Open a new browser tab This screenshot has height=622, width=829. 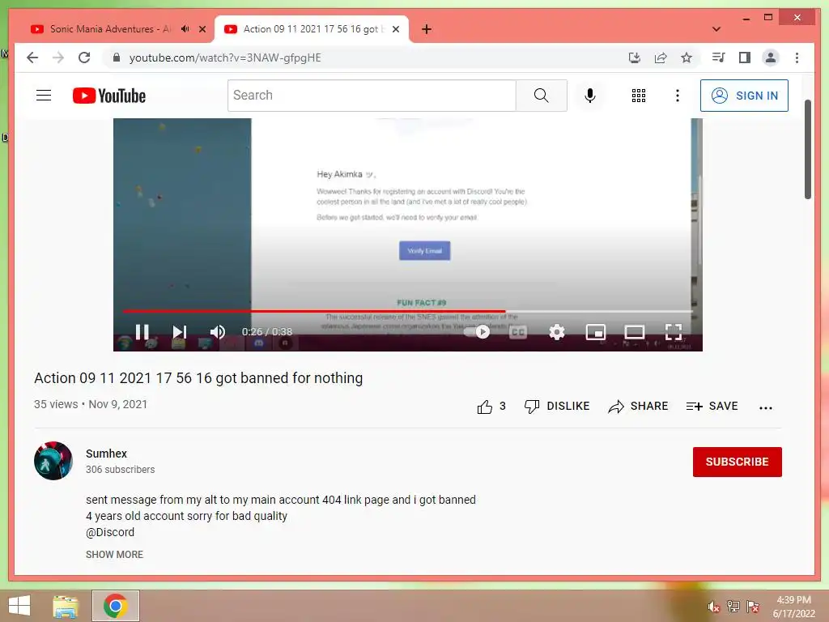427,29
